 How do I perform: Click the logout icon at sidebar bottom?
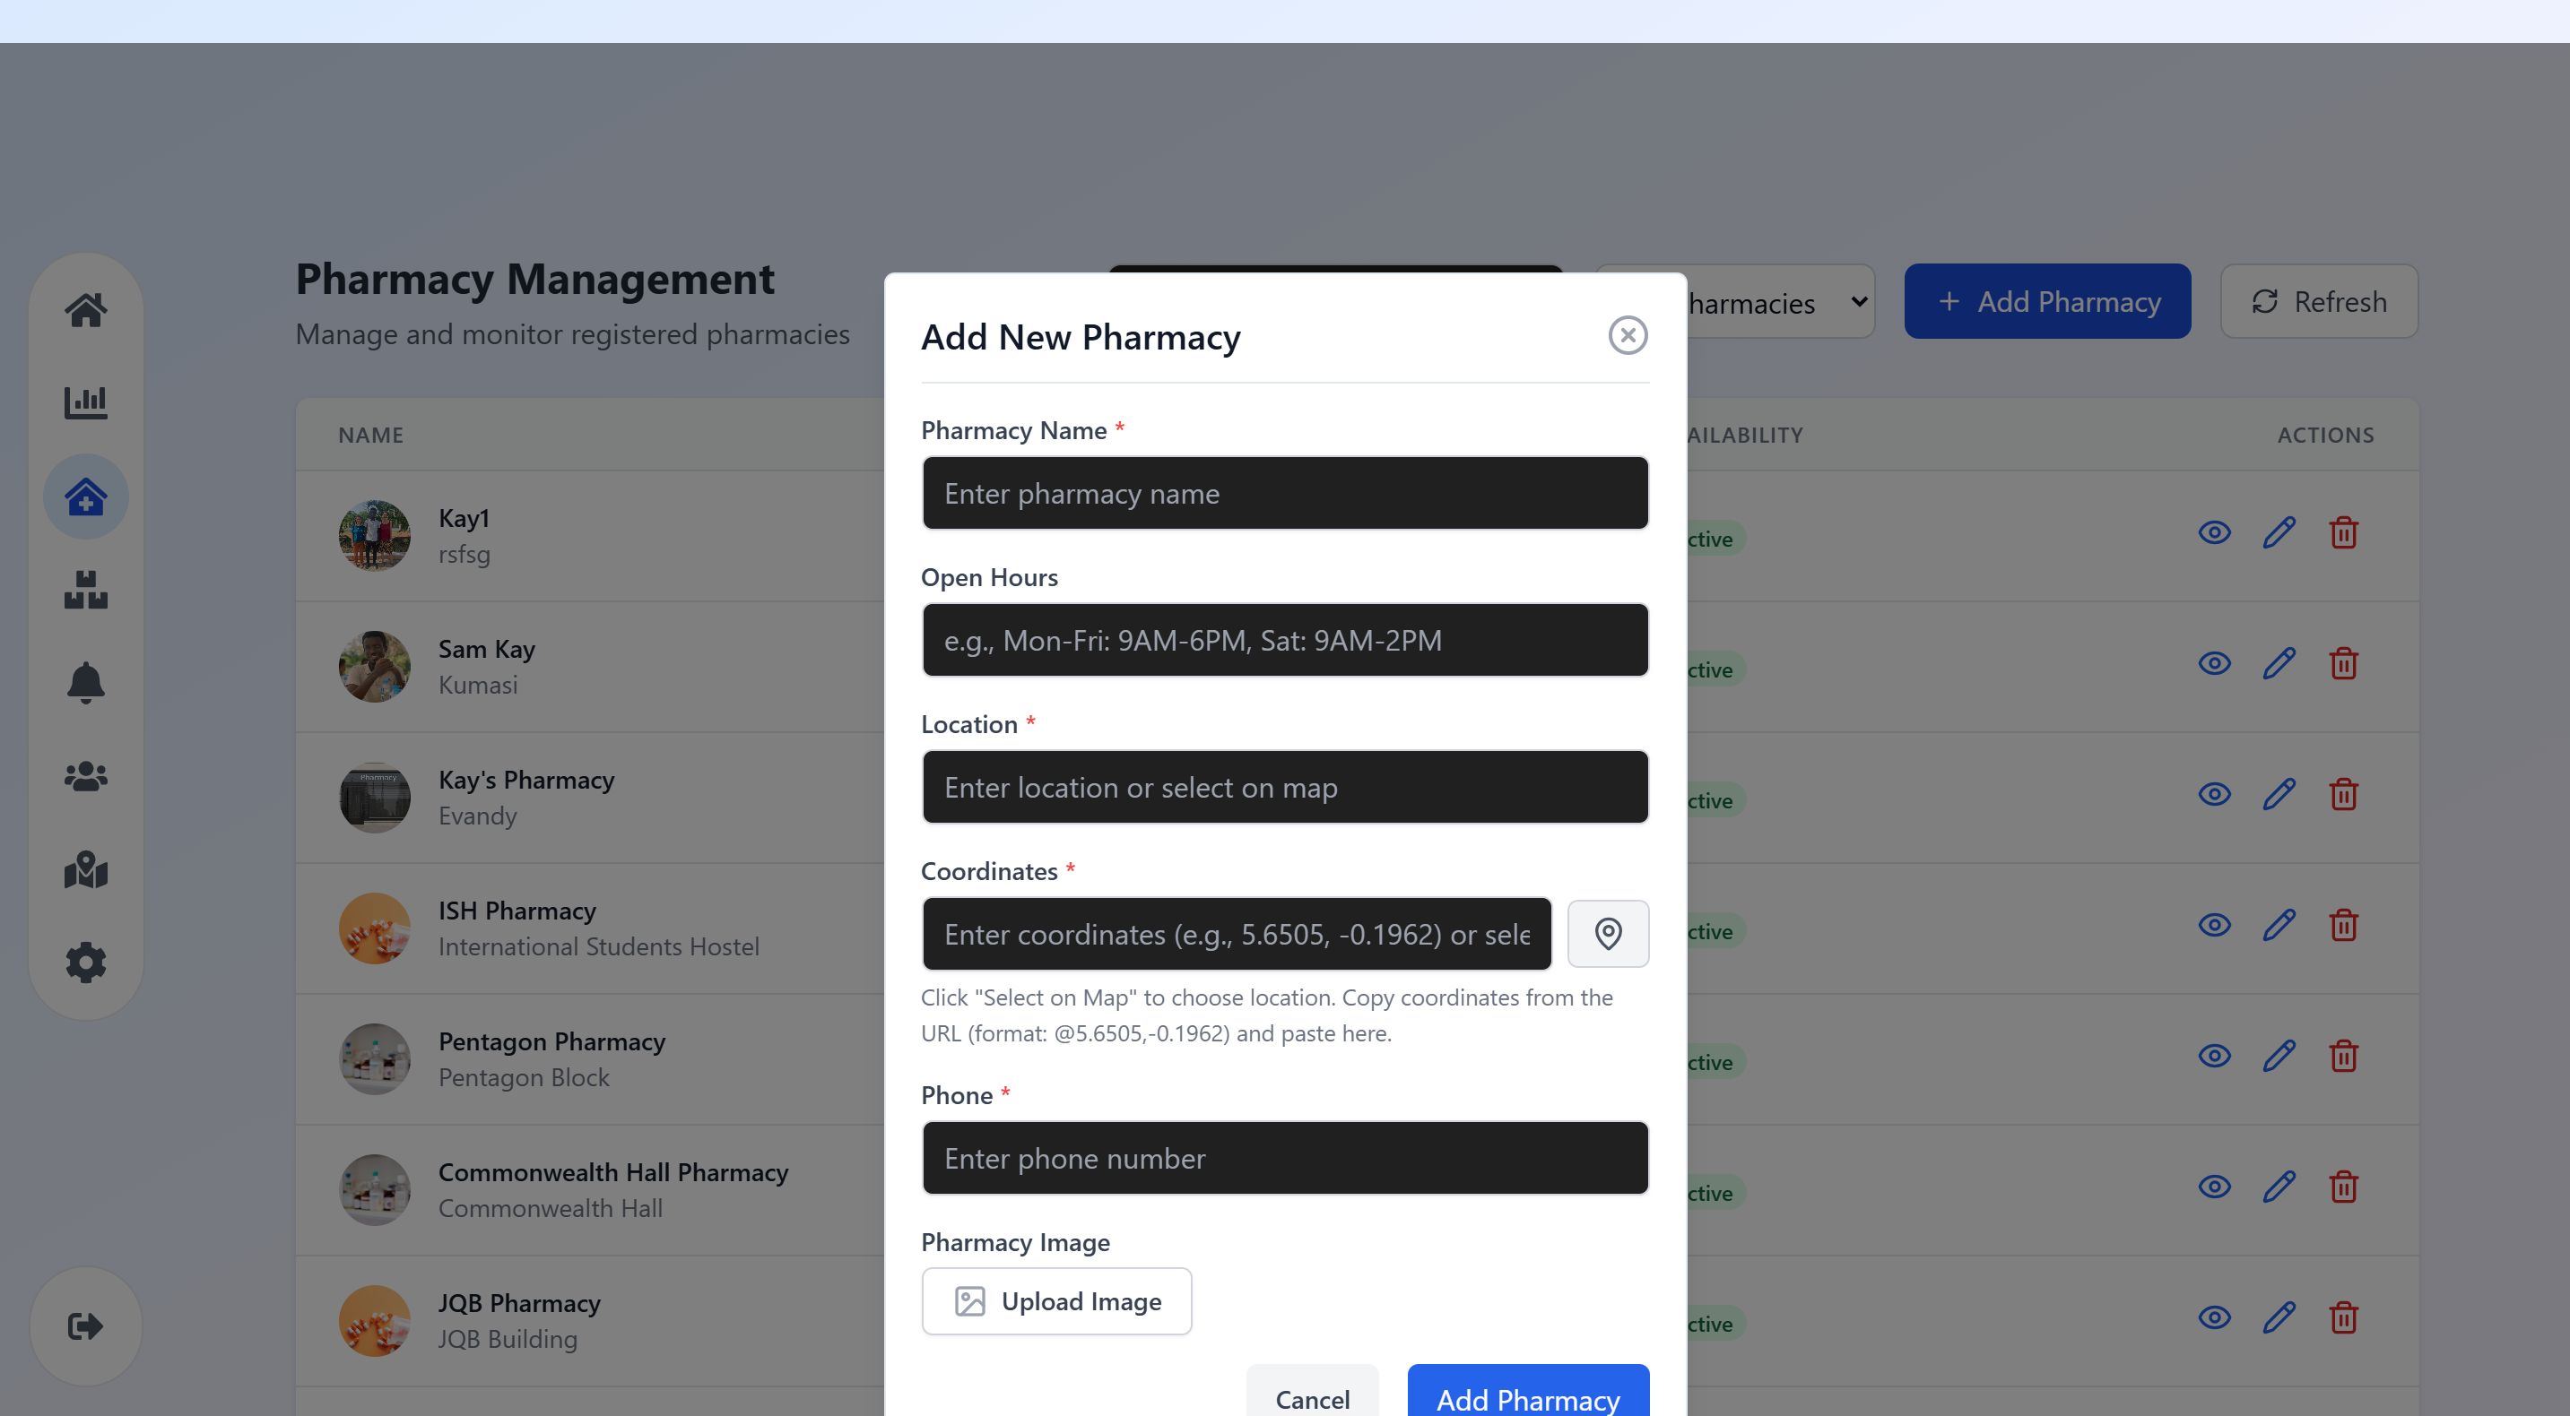[86, 1325]
